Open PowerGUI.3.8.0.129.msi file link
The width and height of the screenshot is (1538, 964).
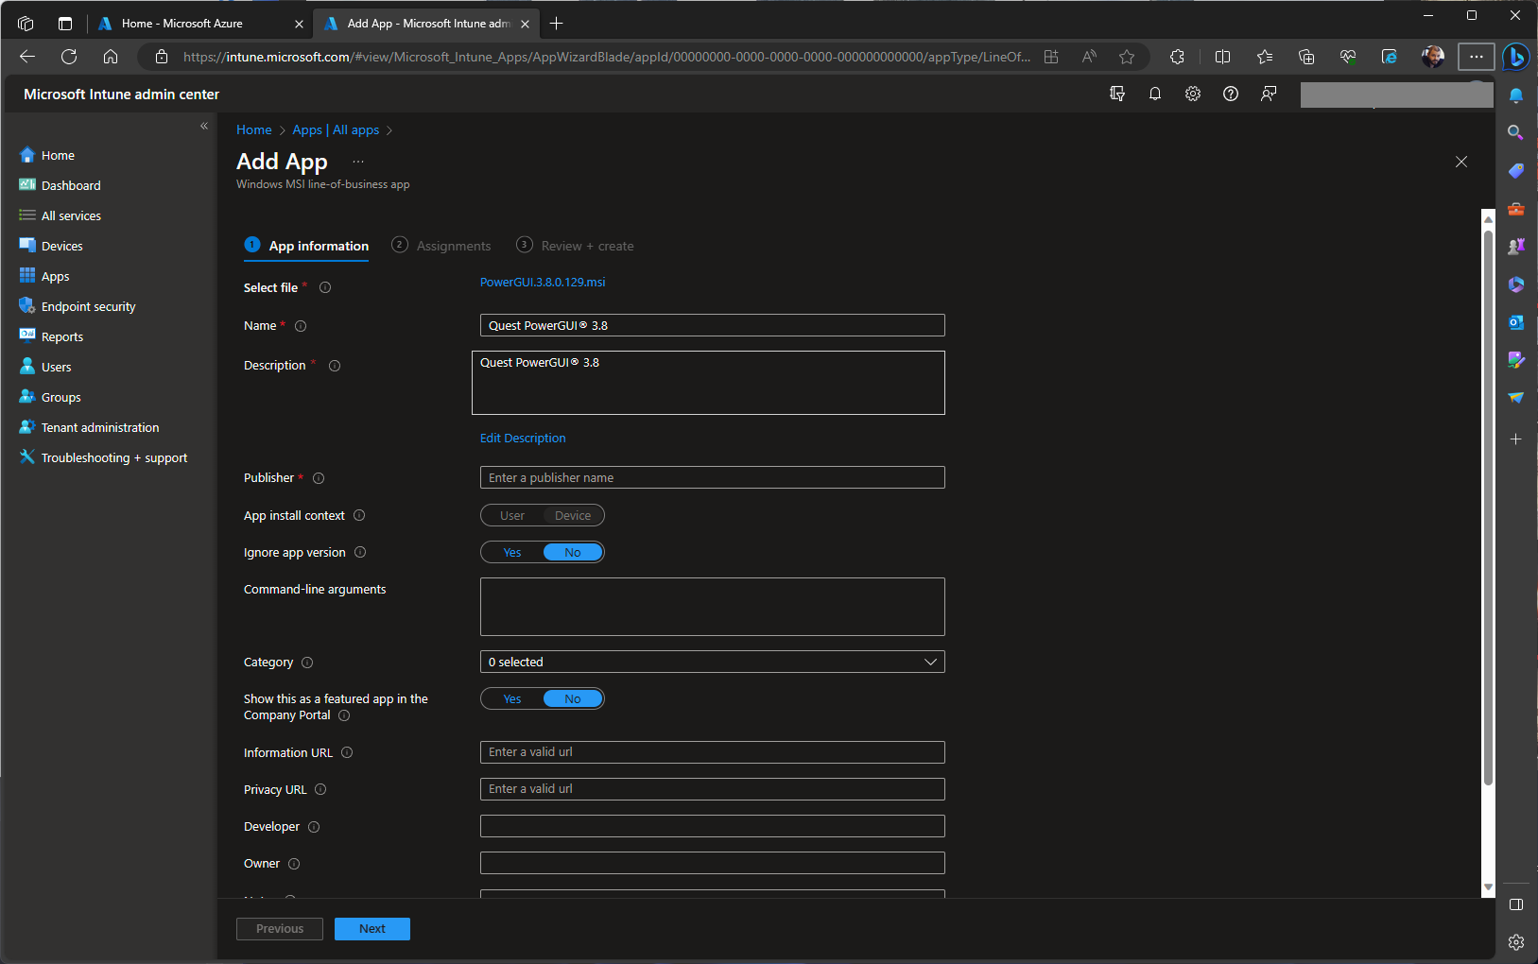point(543,282)
